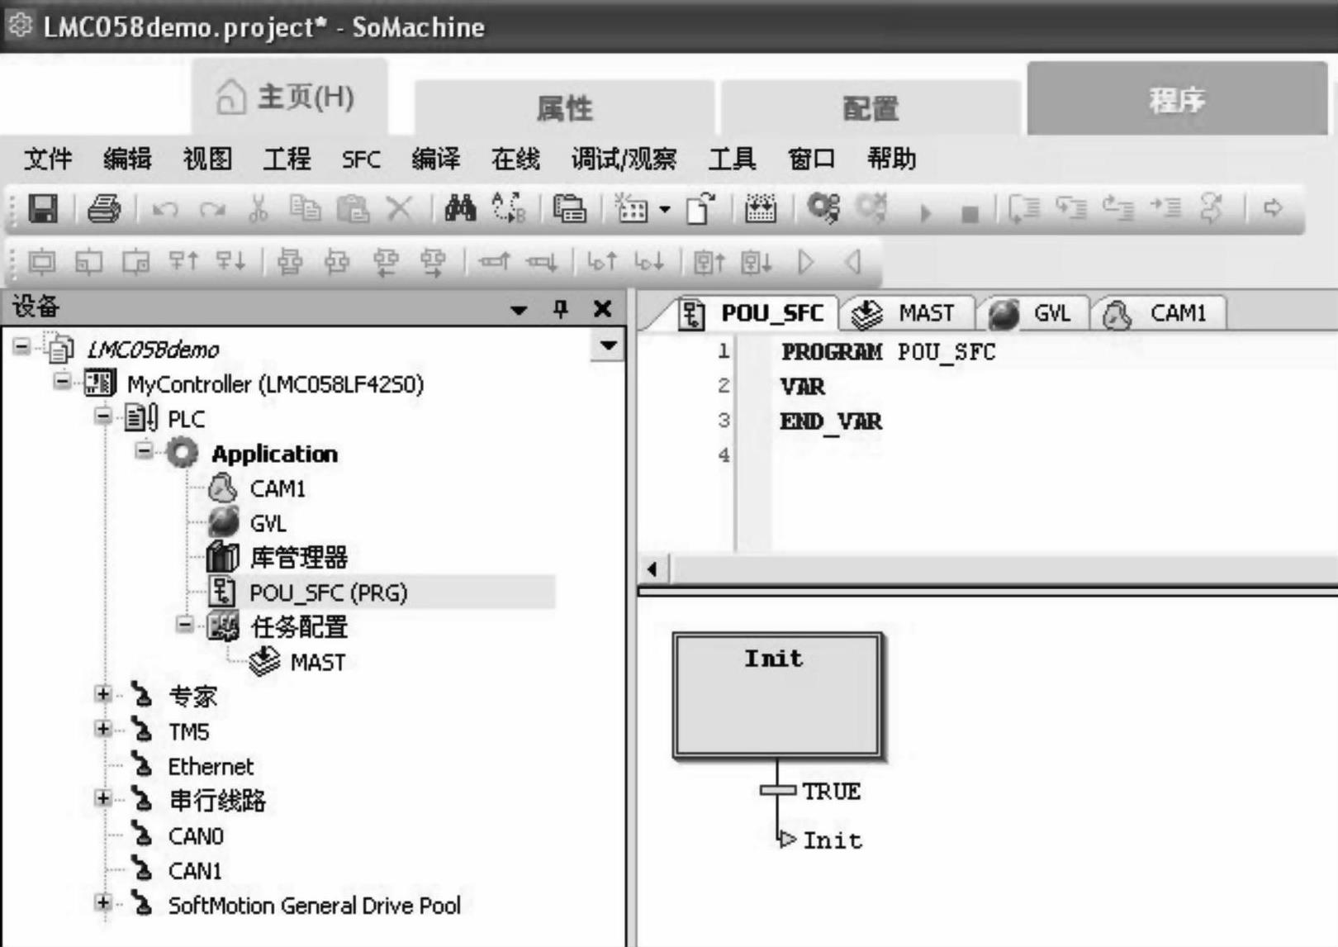Open Replace with the A-to-B icon
Screen dimensions: 1338x947
click(509, 208)
